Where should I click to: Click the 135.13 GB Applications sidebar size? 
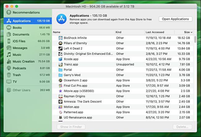[43, 21]
